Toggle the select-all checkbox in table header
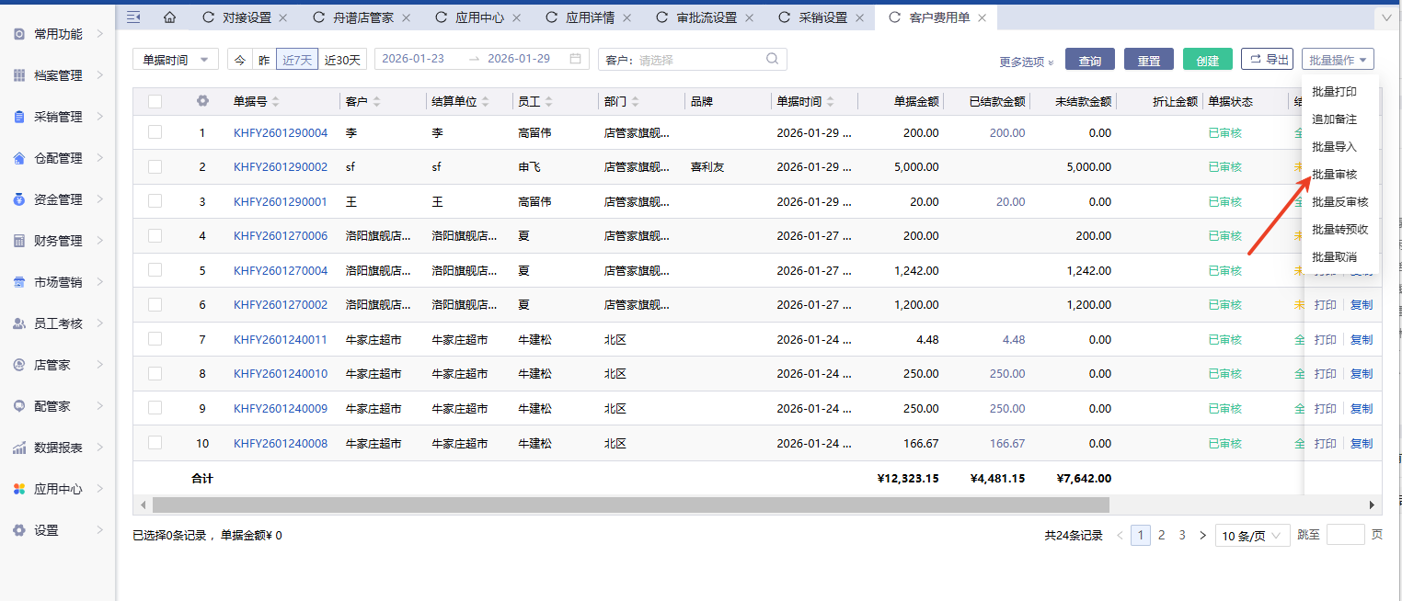This screenshot has height=601, width=1402. [155, 101]
